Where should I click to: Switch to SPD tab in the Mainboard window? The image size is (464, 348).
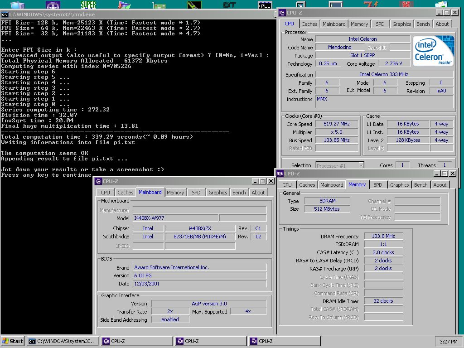[196, 192]
